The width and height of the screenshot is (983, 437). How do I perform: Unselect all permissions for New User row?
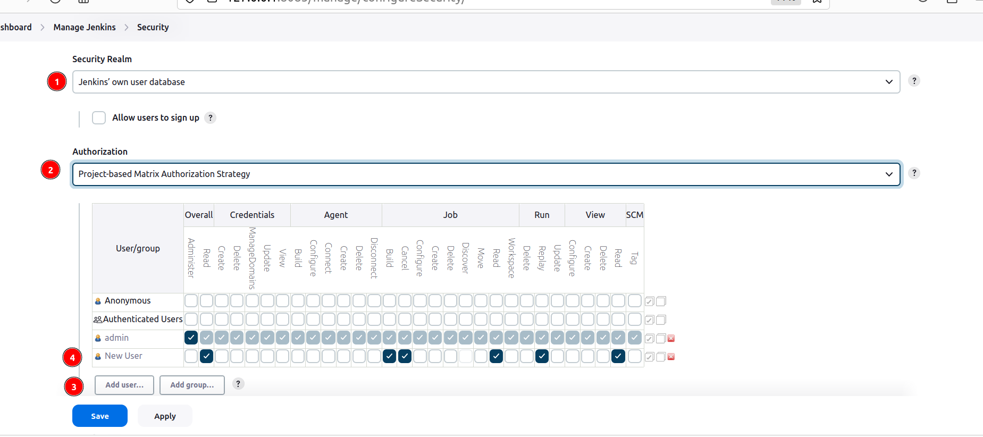click(x=661, y=357)
